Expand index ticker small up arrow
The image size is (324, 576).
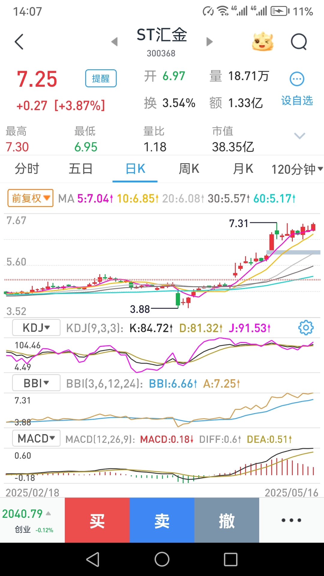pos(48,513)
